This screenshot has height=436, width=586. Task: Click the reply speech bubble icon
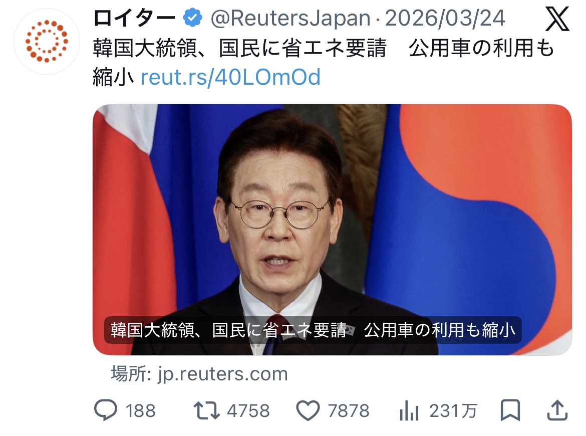click(105, 410)
